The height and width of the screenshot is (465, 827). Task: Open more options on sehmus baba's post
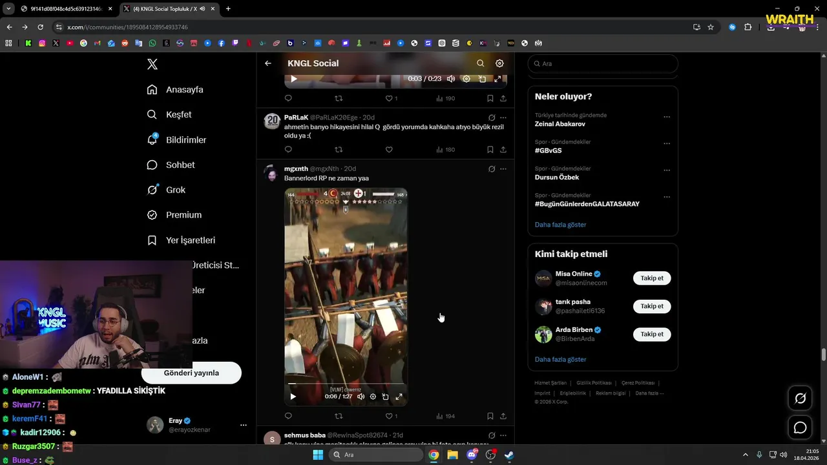(503, 435)
